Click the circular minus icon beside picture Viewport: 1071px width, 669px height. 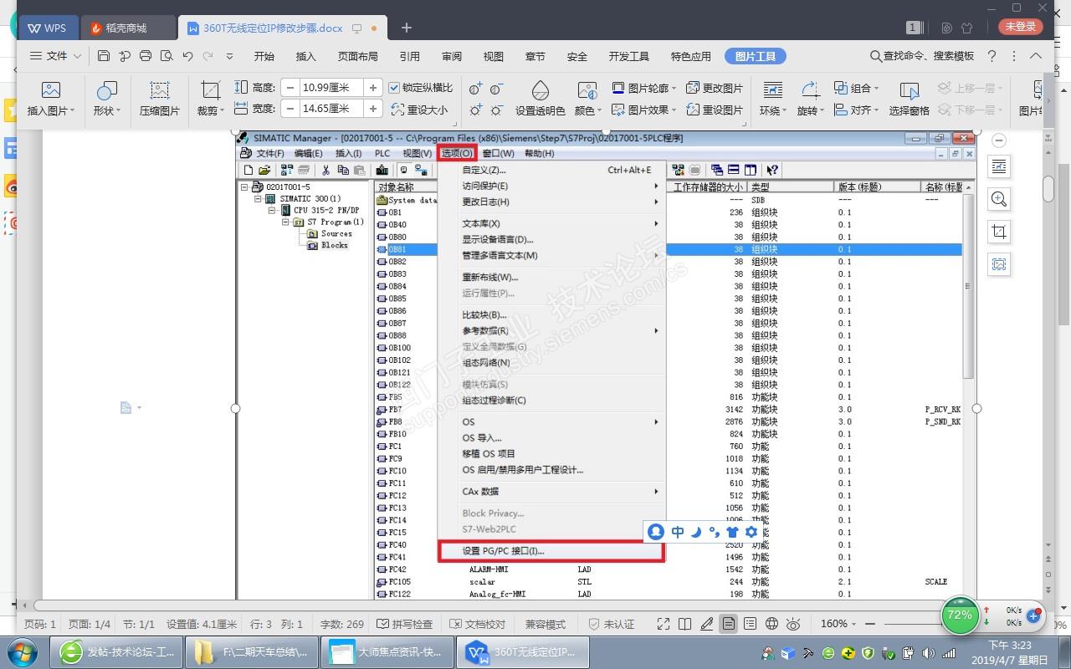(998, 140)
